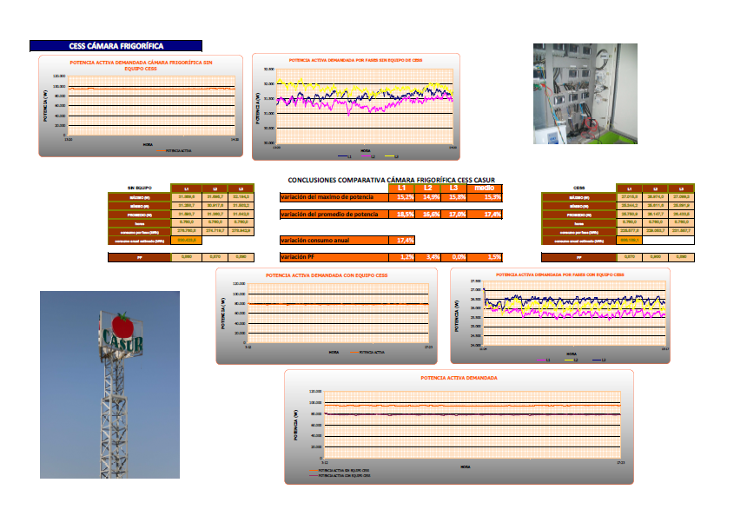Screen dimensions: 747x529
Task: Click the CESS heading of the right table
Action: [578, 188]
